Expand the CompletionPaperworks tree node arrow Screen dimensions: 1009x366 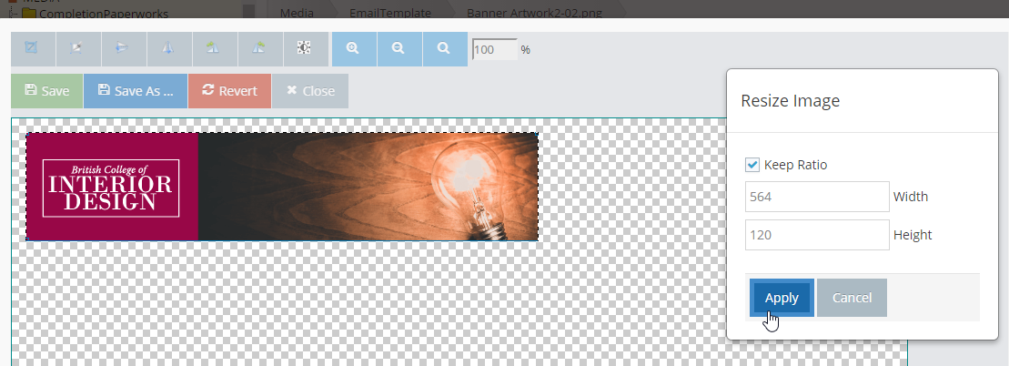click(x=12, y=12)
